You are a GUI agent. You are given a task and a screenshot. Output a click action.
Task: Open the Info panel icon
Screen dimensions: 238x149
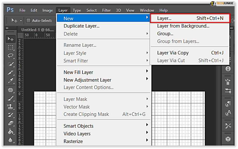click(x=228, y=69)
